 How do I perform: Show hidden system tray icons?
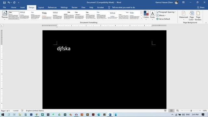172,115
